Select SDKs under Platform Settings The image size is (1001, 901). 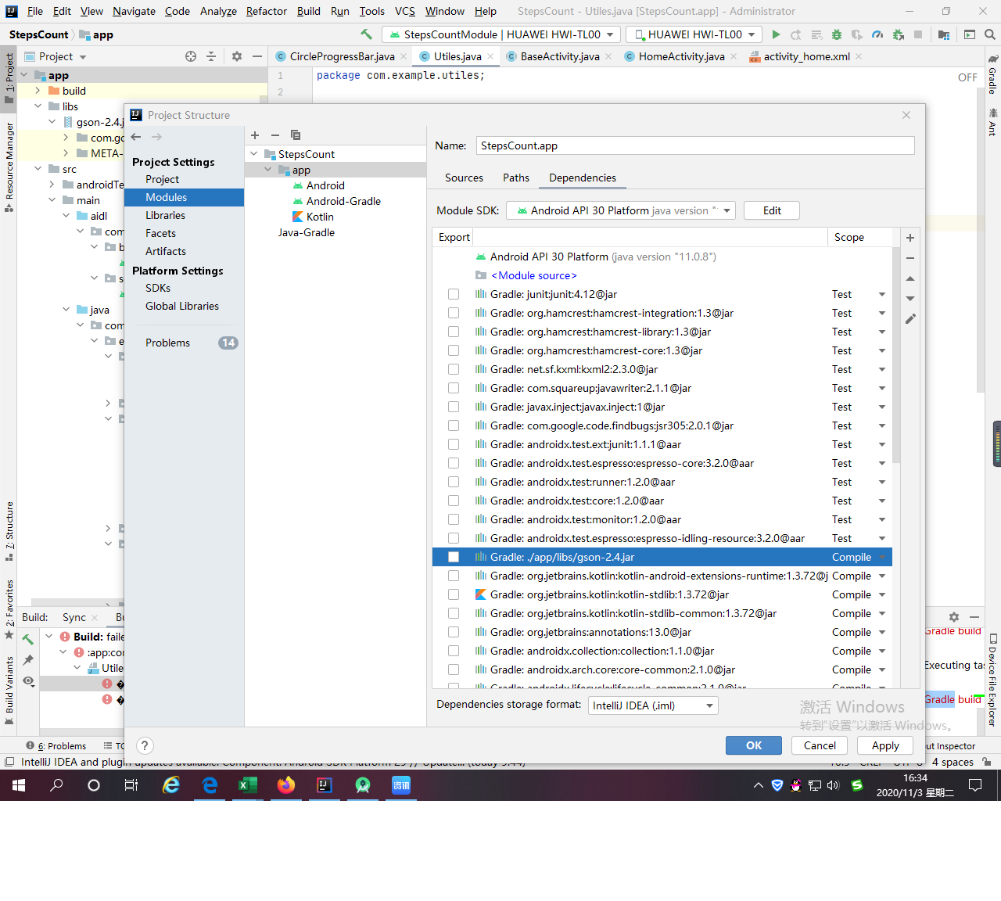click(x=158, y=288)
